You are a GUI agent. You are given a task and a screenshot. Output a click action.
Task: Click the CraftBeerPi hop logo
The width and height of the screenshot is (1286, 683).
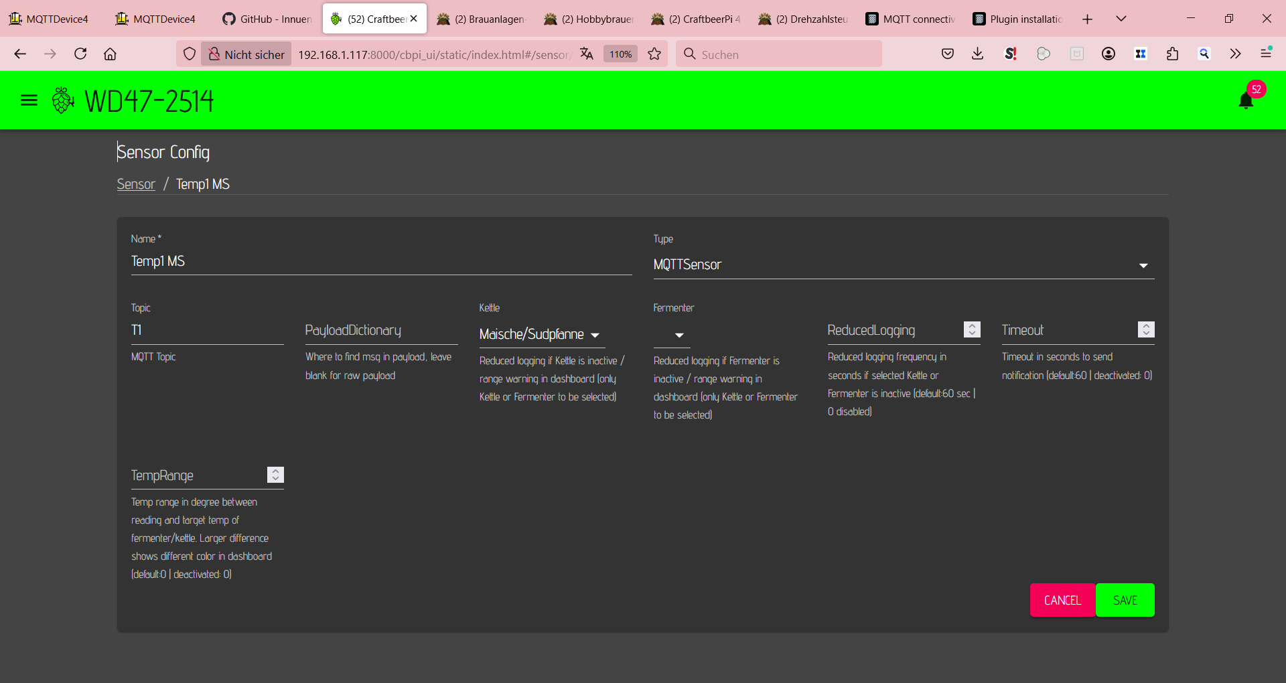pyautogui.click(x=63, y=100)
